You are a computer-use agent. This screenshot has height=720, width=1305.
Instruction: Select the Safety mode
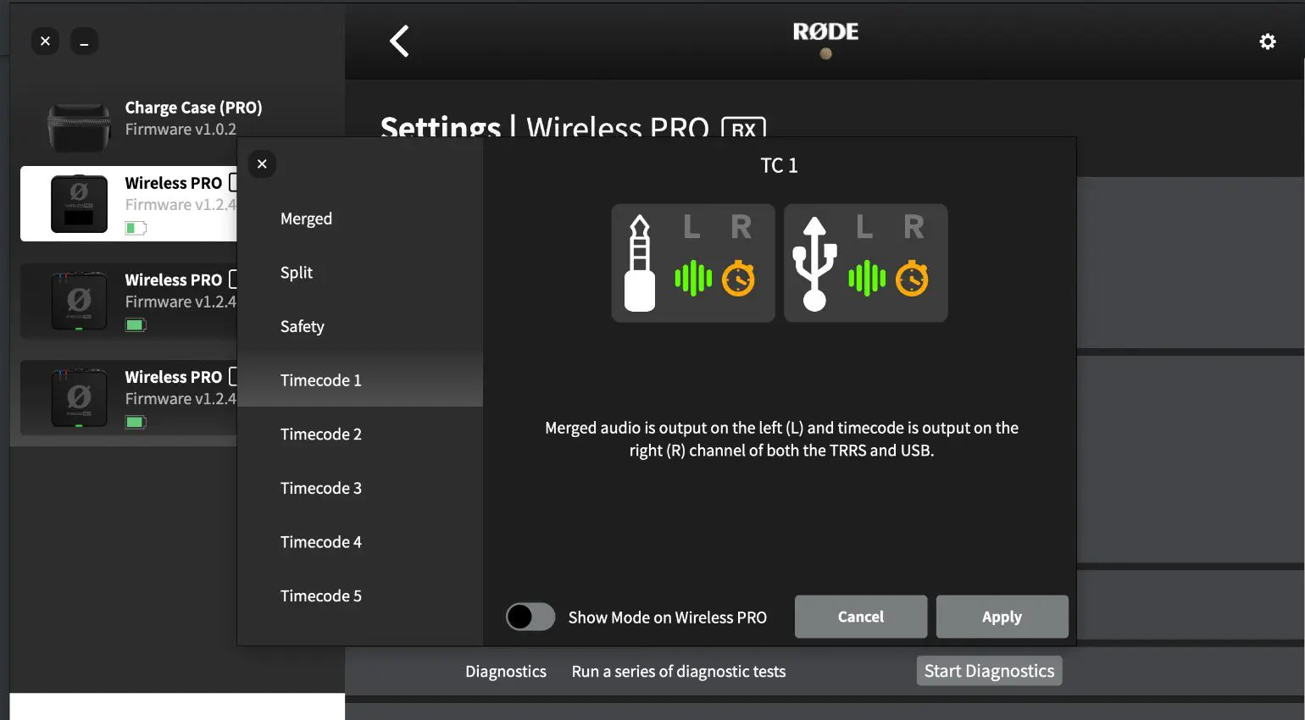(302, 326)
